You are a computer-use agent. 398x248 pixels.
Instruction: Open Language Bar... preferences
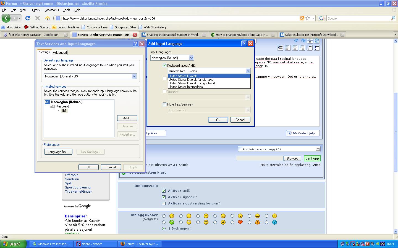point(58,152)
